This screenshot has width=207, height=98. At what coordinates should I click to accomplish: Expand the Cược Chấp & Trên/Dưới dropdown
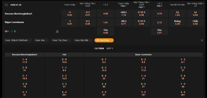click(18, 40)
